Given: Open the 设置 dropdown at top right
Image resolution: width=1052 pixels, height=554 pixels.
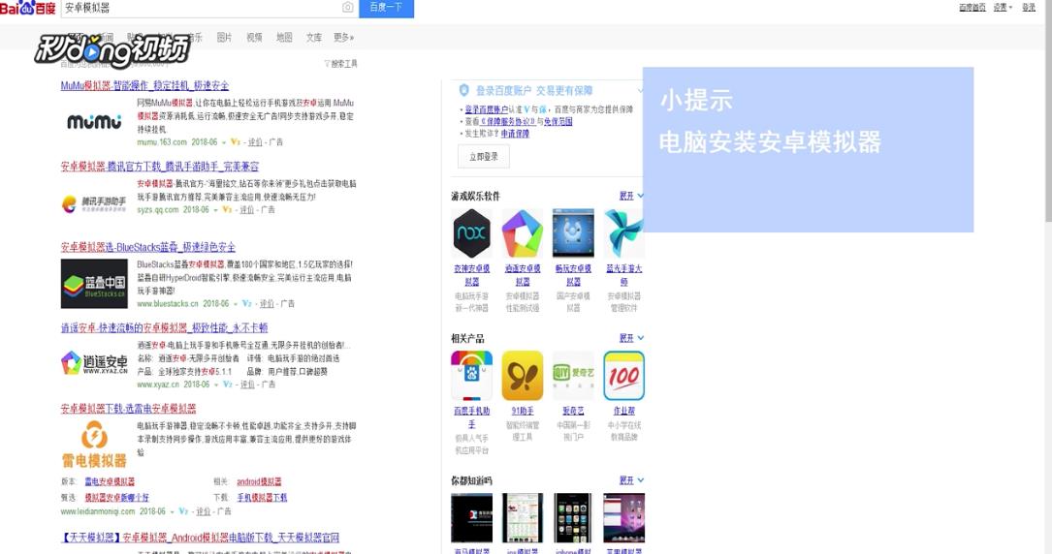Looking at the screenshot, I should point(1003,8).
